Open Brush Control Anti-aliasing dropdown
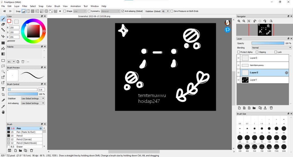This screenshot has height=157, width=293. pos(33,103)
